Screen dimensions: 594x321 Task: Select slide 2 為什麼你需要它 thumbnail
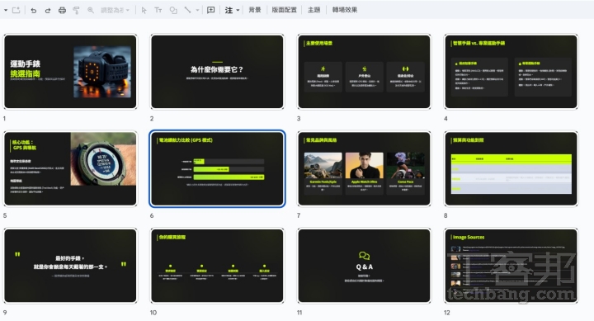coord(217,72)
